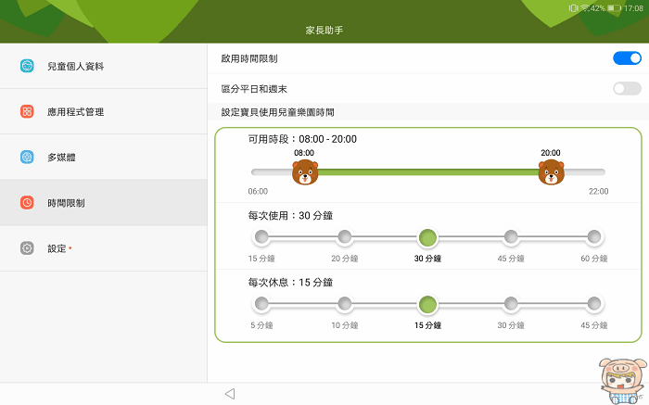
Task: Set 每次休息 slider to 30 分鐘
Action: [511, 304]
